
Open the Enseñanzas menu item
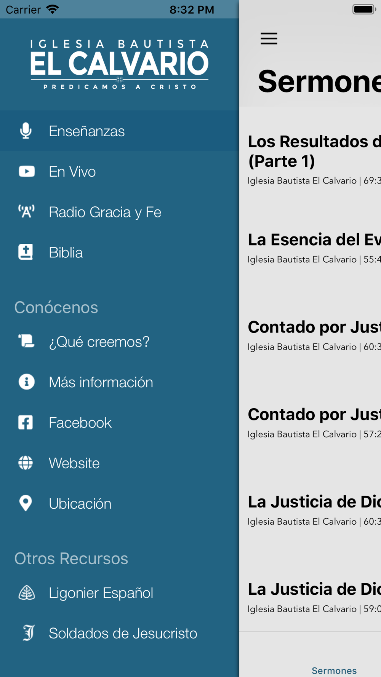point(120,131)
